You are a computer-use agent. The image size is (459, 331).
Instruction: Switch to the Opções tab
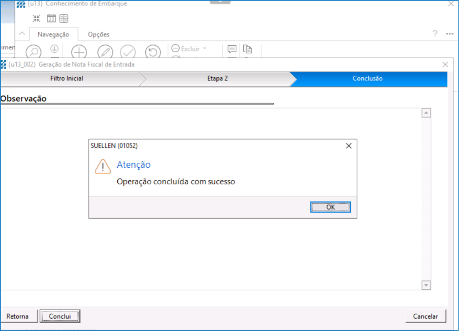click(98, 34)
